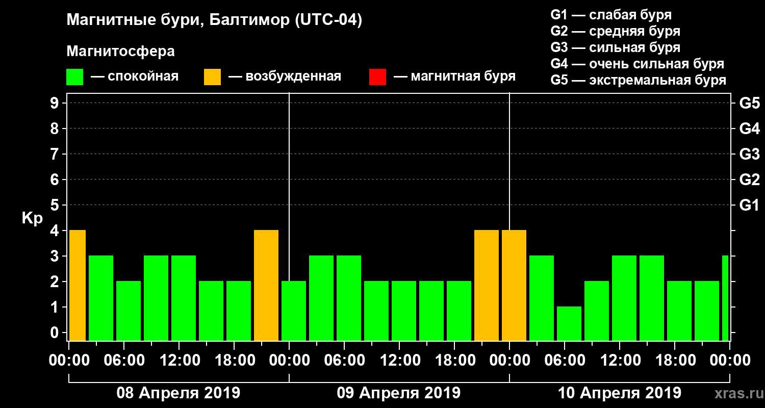Click the 'G3 — сильная буря' legend line
Screen dimensions: 765x408
click(615, 47)
